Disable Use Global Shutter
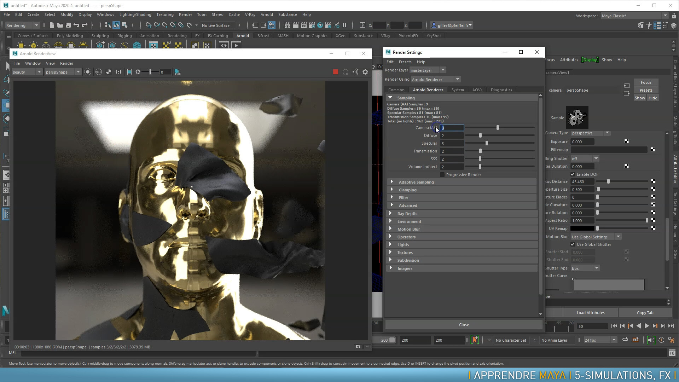The height and width of the screenshot is (382, 679). pos(573,244)
